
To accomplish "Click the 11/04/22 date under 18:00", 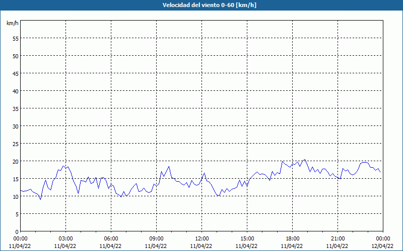I will point(292,246).
